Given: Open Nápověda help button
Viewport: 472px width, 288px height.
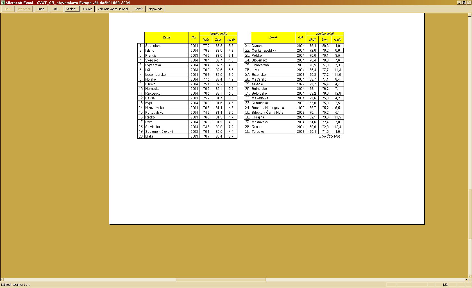Looking at the screenshot, I should (x=156, y=9).
